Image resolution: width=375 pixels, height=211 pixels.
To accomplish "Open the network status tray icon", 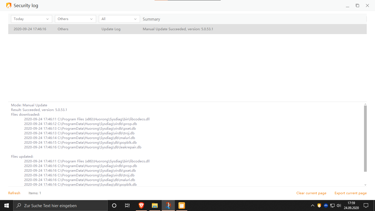I will (x=332, y=206).
